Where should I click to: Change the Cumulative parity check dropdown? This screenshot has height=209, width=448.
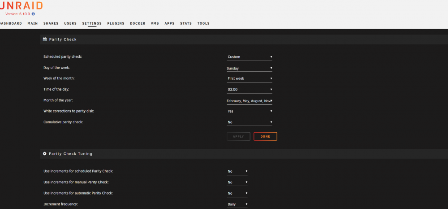point(250,122)
